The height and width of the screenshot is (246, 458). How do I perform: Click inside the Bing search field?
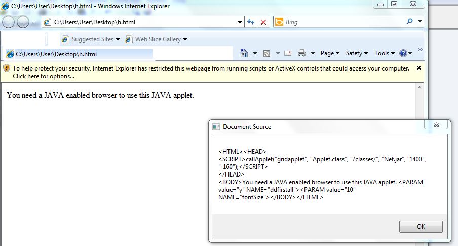345,22
